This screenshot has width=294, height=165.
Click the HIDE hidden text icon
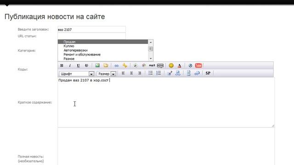(x=160, y=66)
